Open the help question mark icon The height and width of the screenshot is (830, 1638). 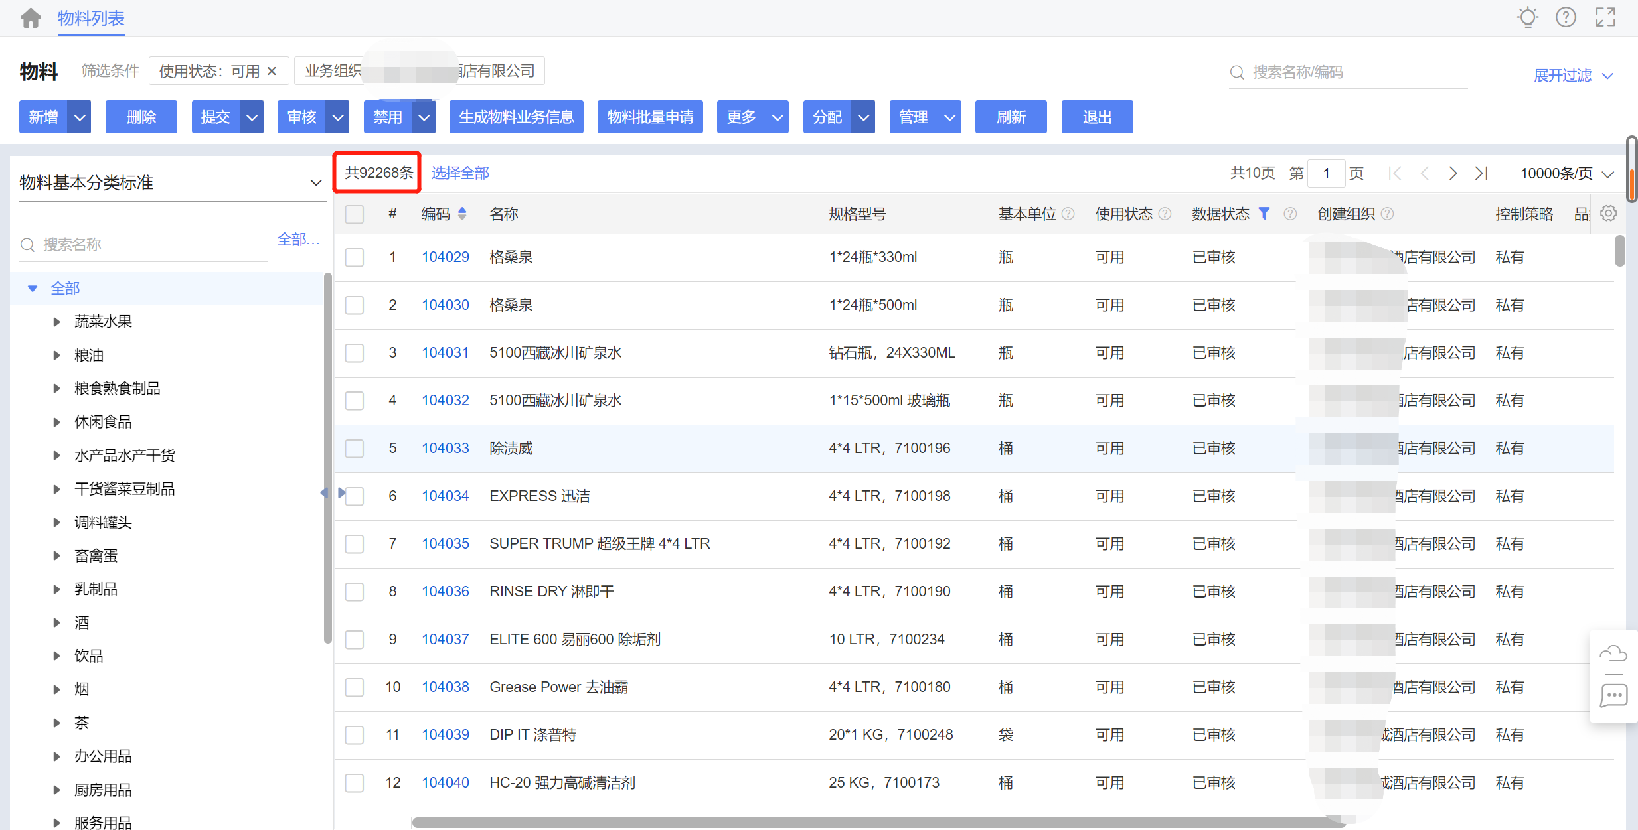[x=1566, y=17]
